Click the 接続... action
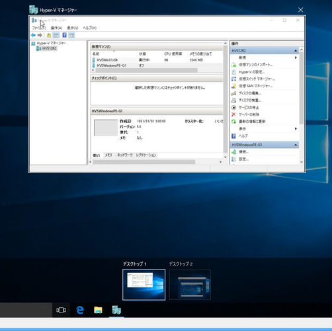Screen dimensions: 332x331 coord(244,152)
